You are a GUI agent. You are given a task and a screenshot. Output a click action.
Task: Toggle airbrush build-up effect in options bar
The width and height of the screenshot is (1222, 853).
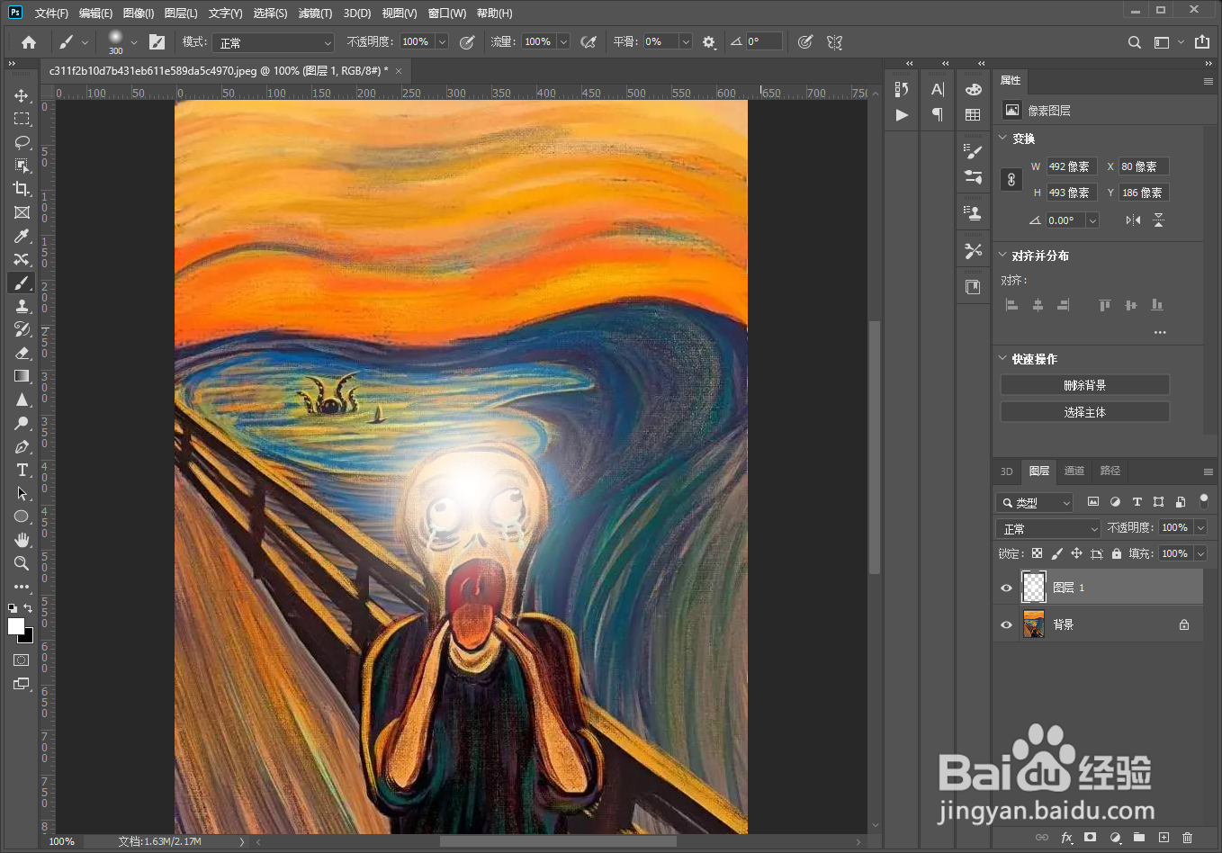(589, 42)
